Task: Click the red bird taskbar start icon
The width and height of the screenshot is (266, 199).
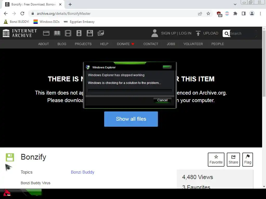Action: click(7, 193)
